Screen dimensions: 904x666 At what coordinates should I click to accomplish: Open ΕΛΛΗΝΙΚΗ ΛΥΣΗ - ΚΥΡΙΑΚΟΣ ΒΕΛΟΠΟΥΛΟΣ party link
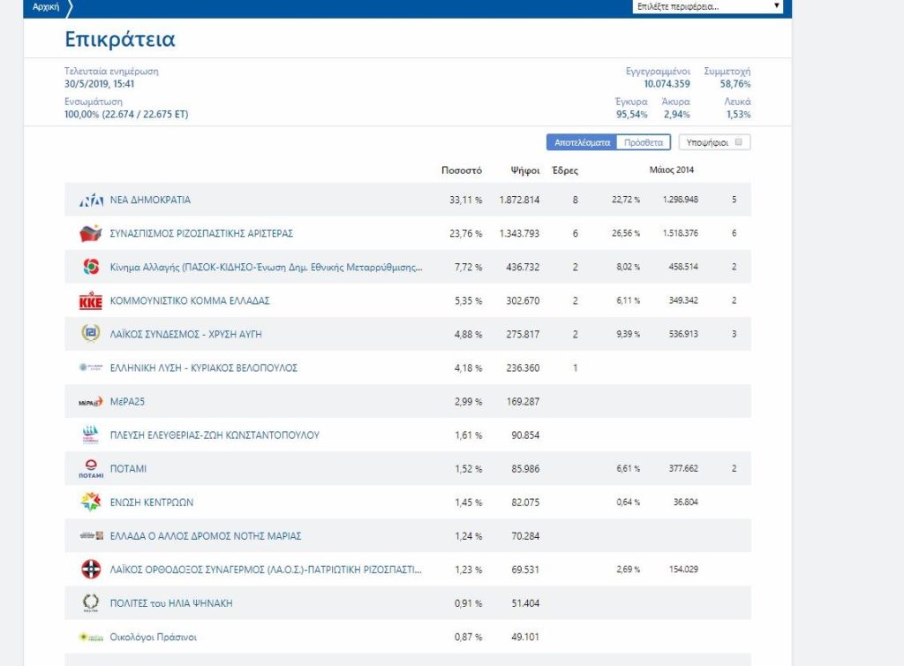pos(203,367)
